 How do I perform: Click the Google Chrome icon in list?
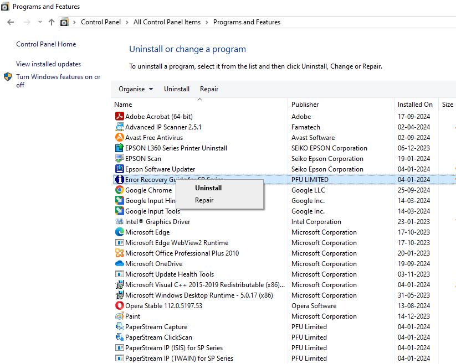click(x=119, y=190)
